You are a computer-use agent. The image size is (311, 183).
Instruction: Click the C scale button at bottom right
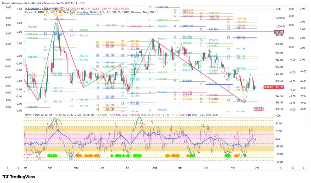pyautogui.click(x=303, y=168)
